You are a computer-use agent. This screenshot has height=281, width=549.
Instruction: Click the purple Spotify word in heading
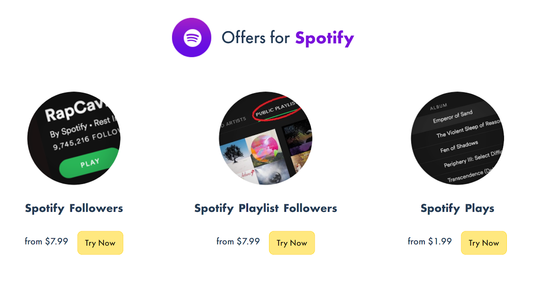(324, 38)
